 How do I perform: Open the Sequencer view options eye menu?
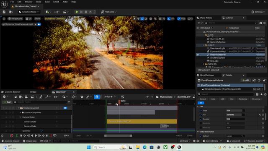57,97
